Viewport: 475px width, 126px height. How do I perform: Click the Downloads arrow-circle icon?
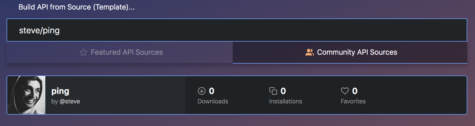202,91
